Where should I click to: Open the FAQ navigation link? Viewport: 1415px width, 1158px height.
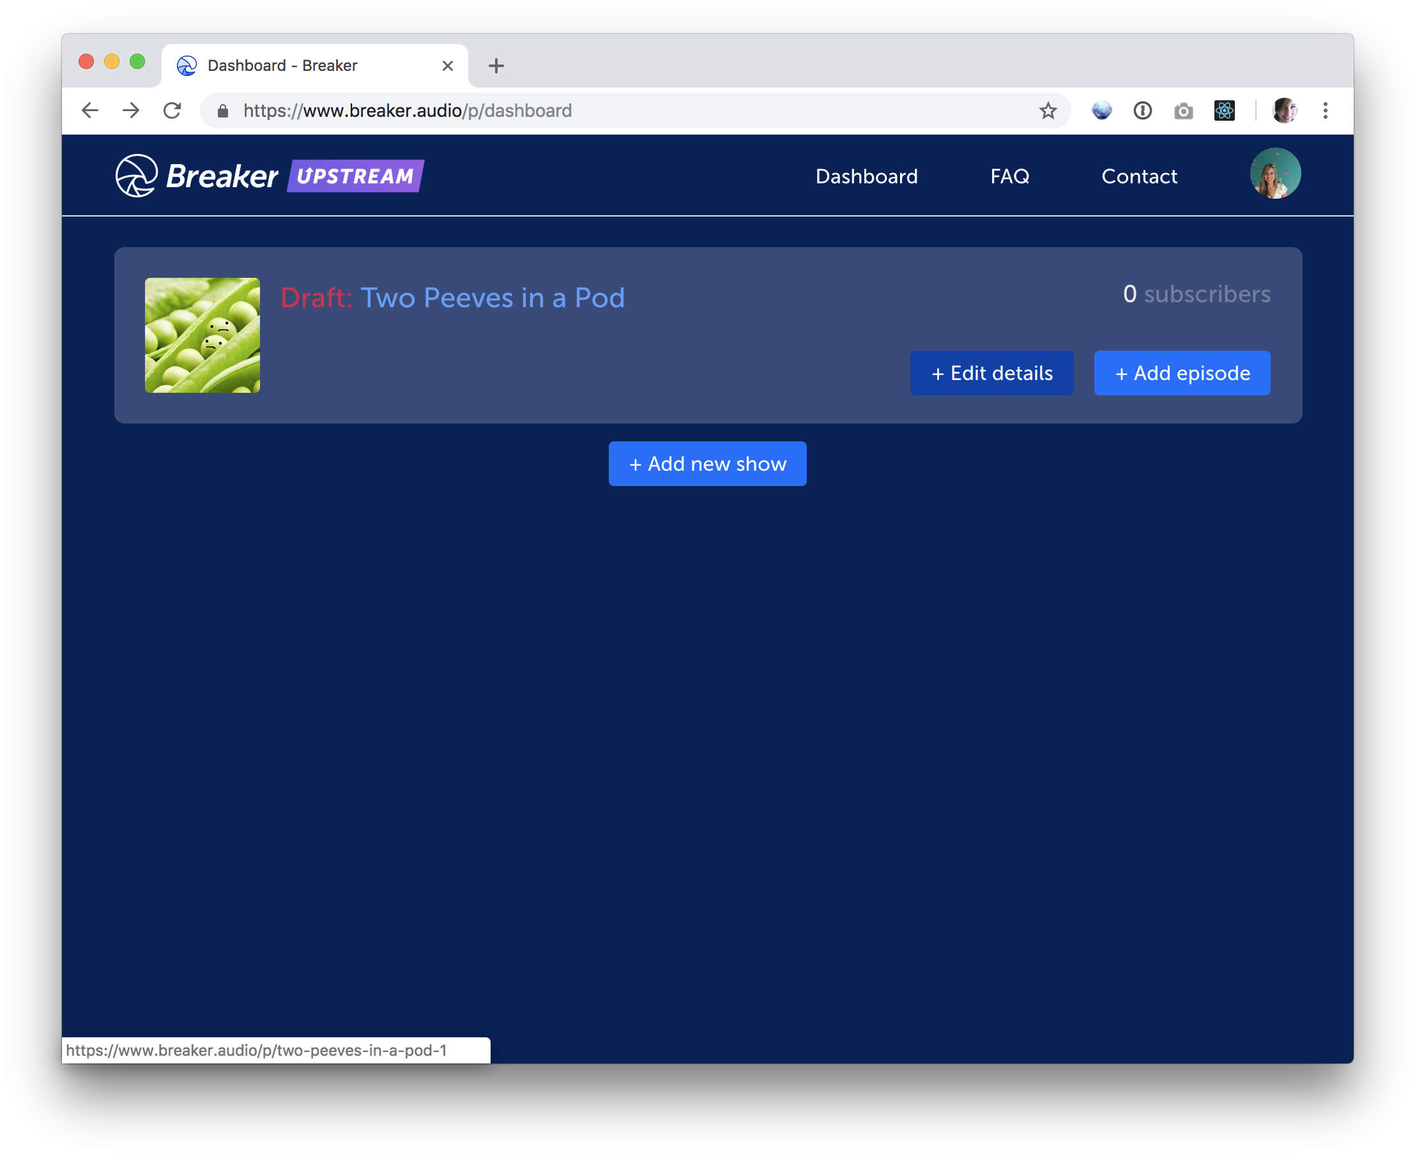click(1009, 176)
